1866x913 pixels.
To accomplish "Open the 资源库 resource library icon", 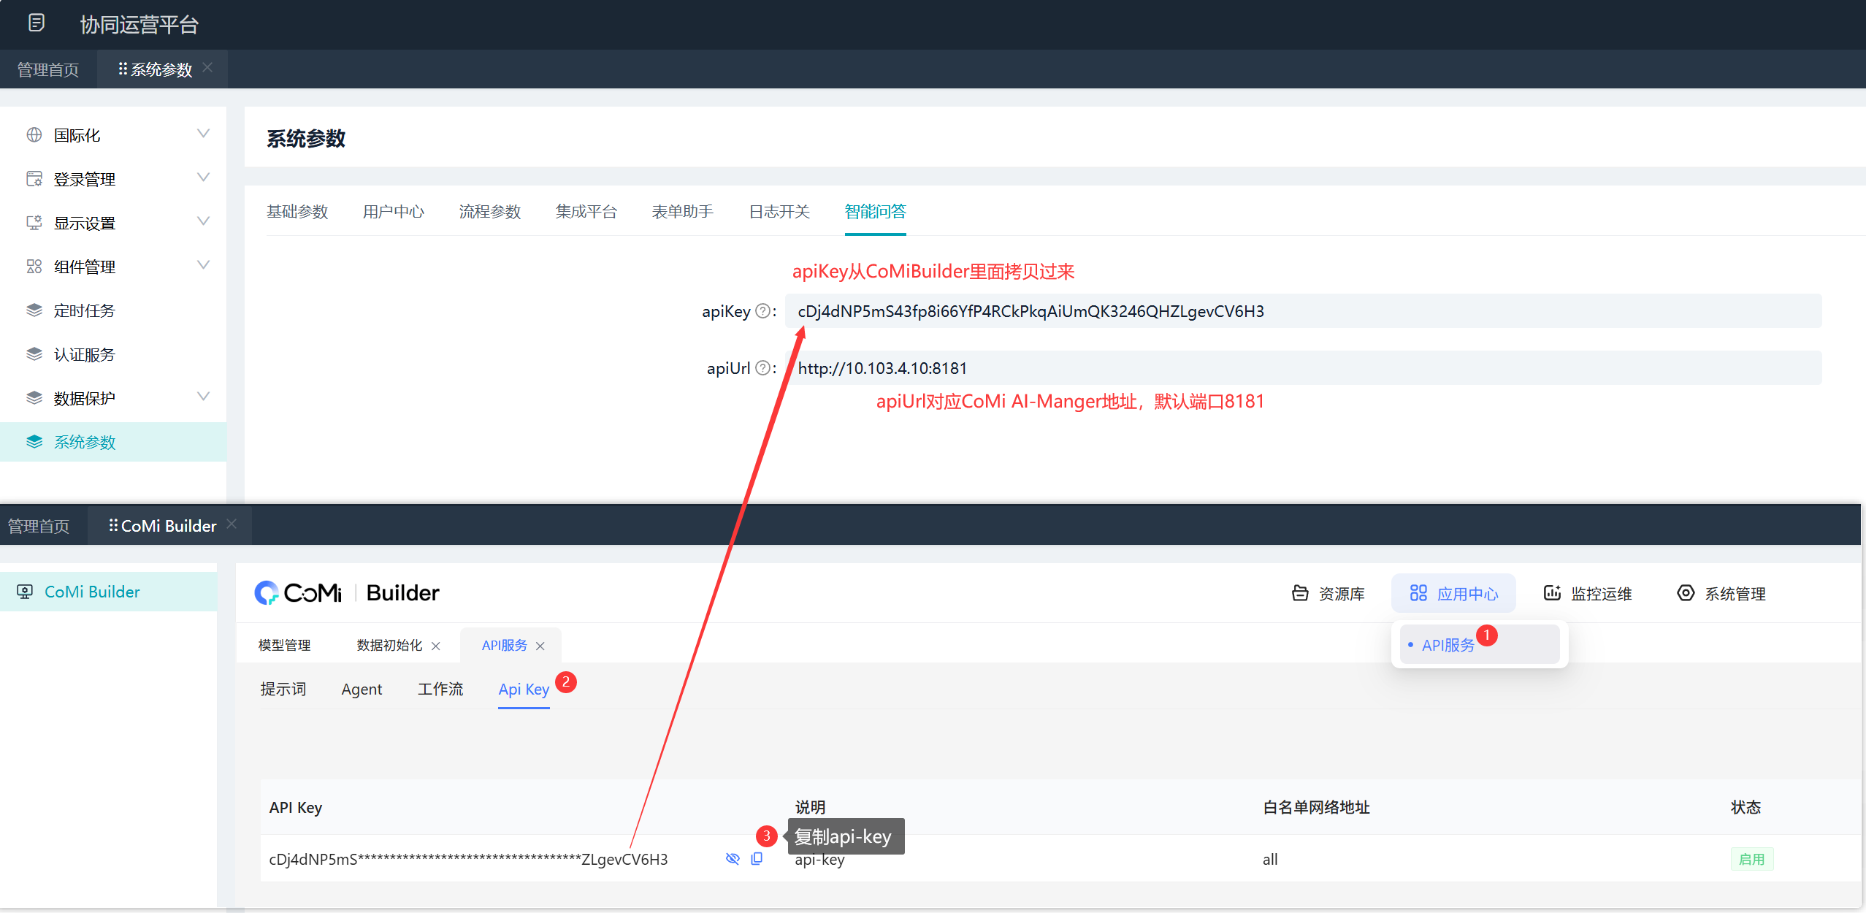I will (x=1300, y=593).
